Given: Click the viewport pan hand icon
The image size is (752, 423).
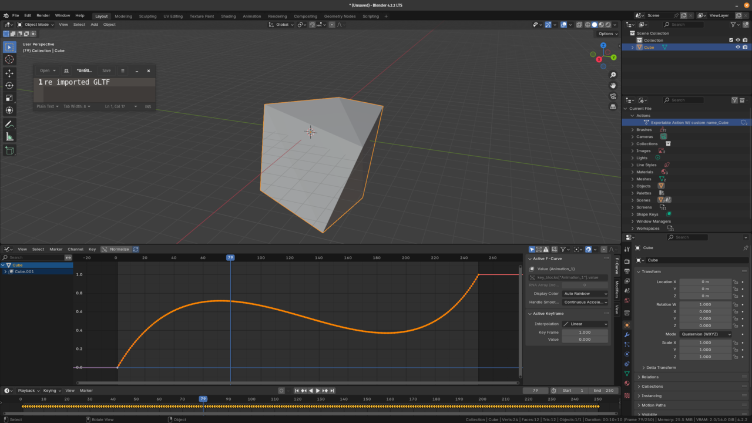Looking at the screenshot, I should (613, 86).
